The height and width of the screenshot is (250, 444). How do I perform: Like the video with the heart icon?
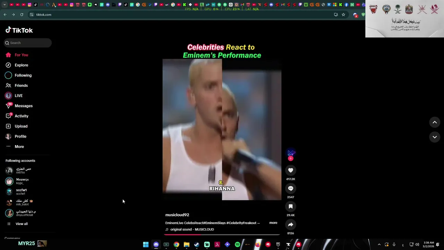[291, 170]
